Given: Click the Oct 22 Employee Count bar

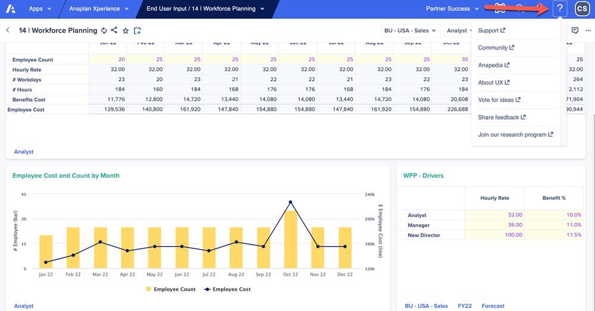Looking at the screenshot, I should tap(290, 240).
